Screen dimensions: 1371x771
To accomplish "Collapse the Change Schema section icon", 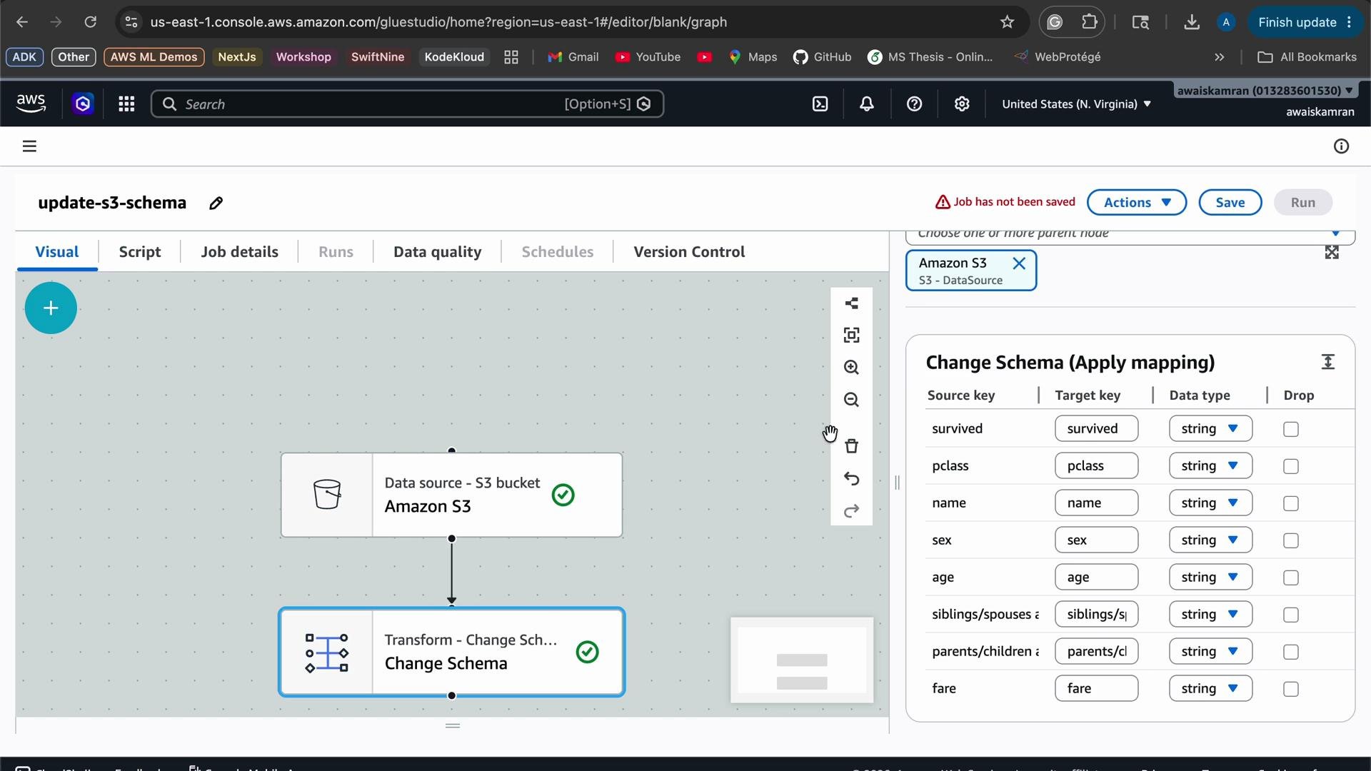I will (1327, 362).
